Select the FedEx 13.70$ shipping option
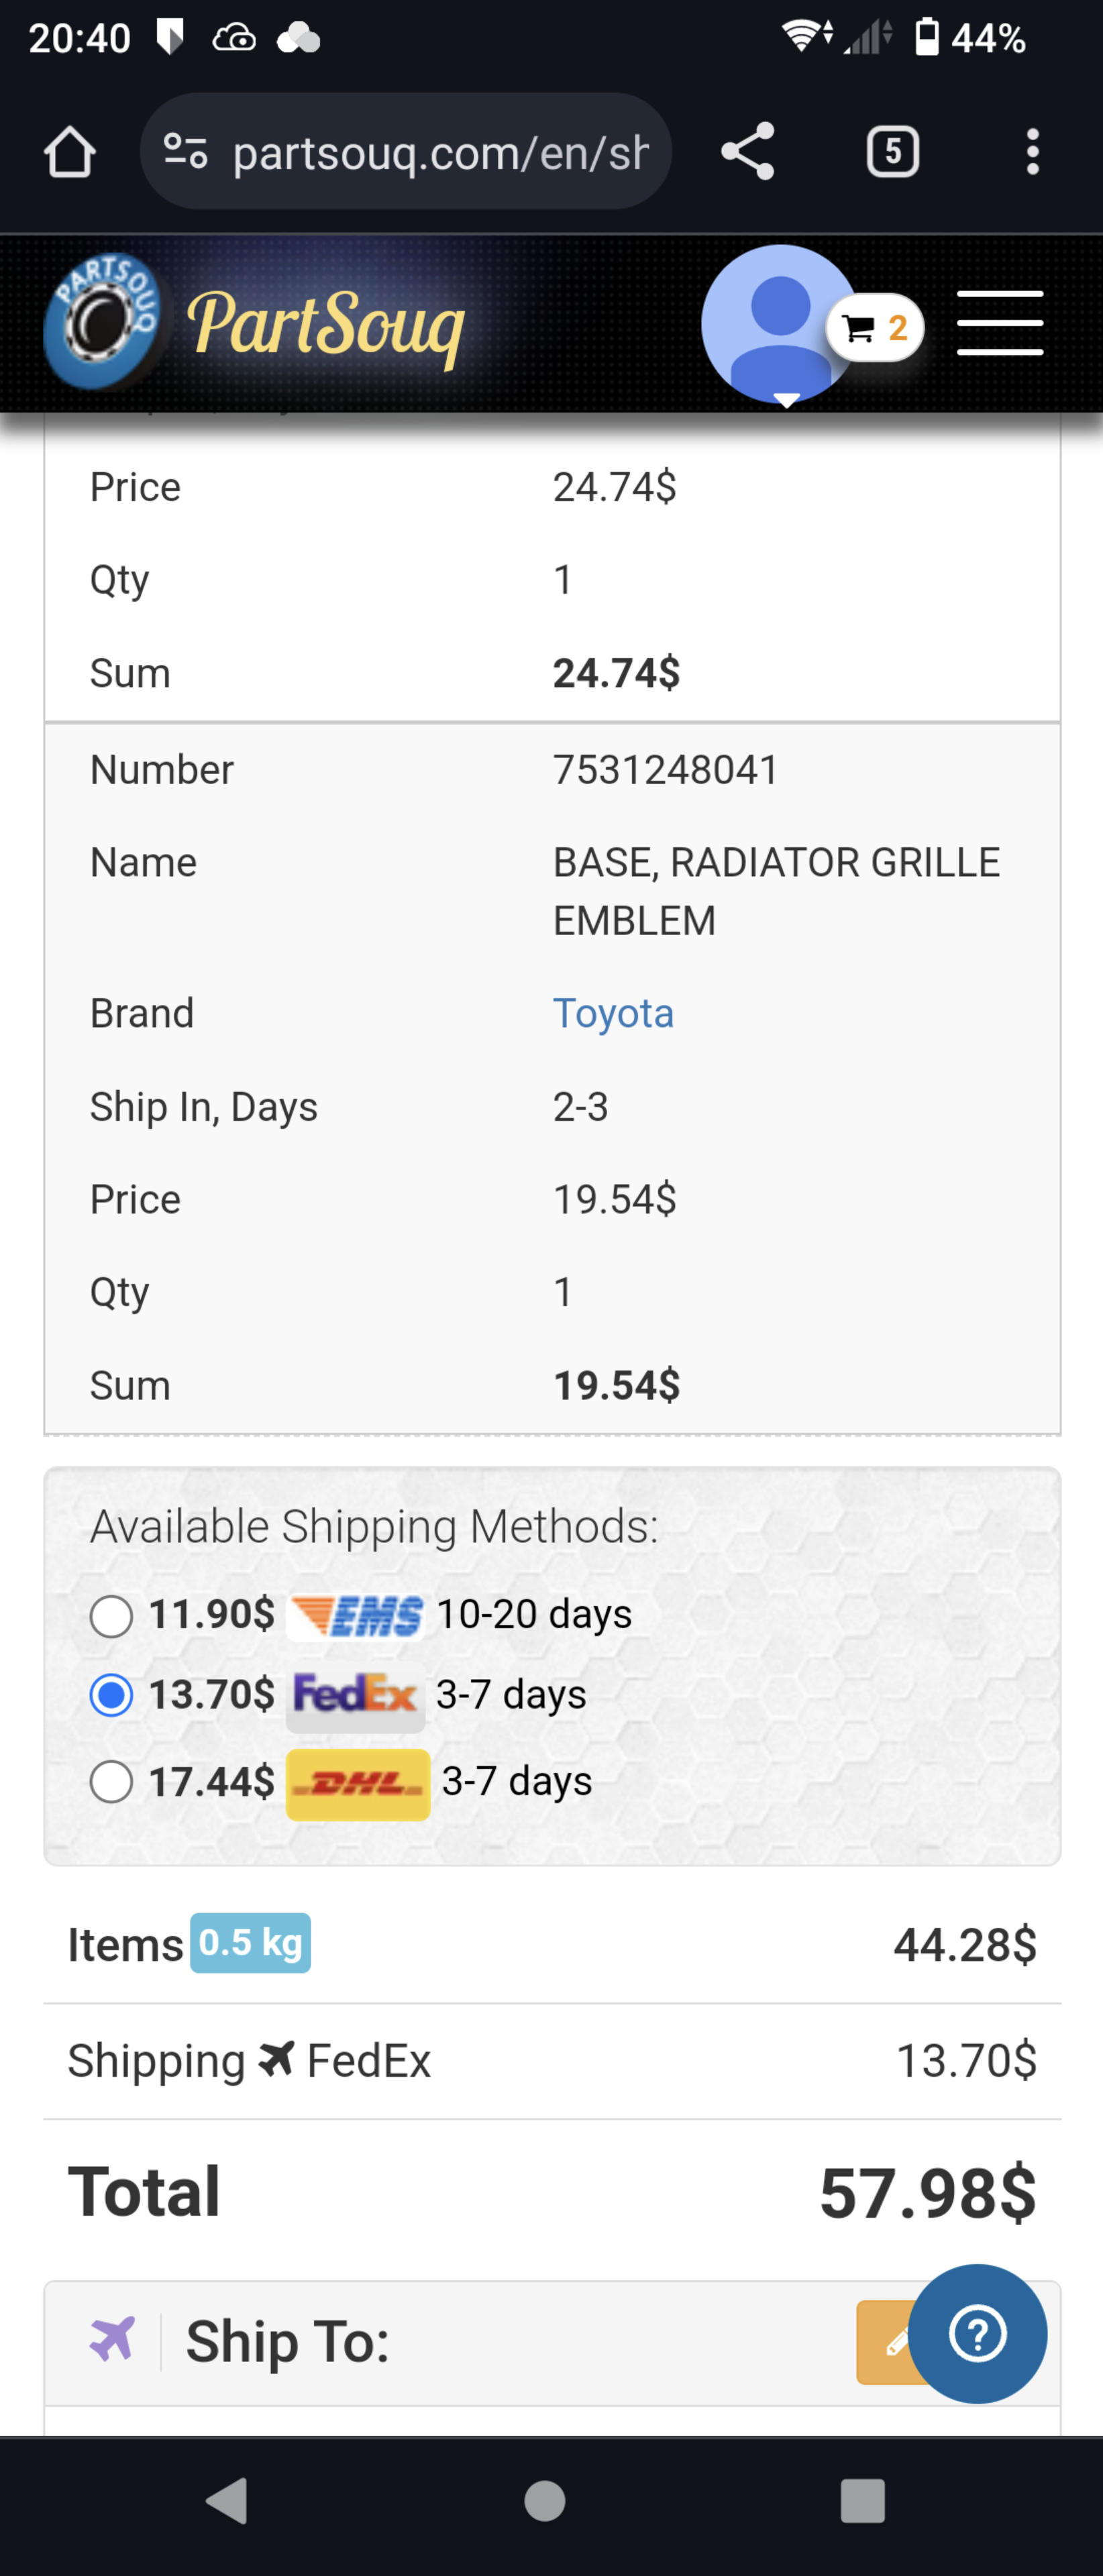Image resolution: width=1103 pixels, height=2576 pixels. (x=111, y=1695)
